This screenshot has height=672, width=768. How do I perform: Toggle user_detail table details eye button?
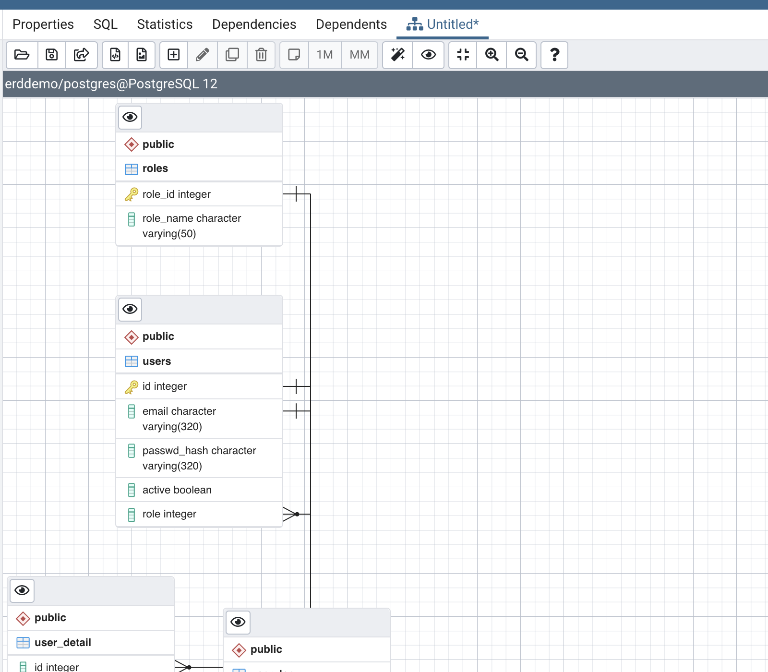pyautogui.click(x=22, y=590)
